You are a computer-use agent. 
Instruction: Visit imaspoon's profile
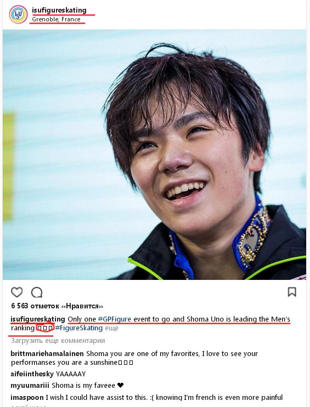click(27, 397)
